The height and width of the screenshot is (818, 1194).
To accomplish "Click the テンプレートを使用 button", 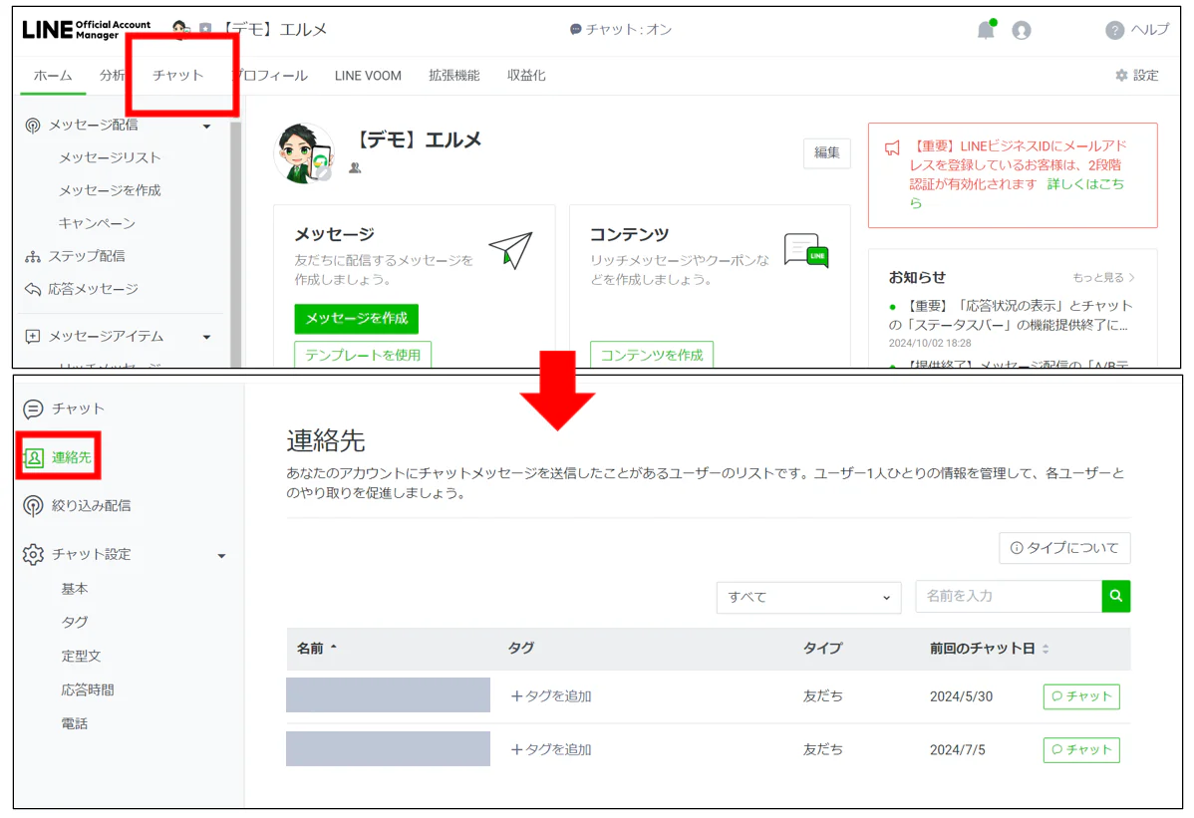I will click(x=363, y=355).
